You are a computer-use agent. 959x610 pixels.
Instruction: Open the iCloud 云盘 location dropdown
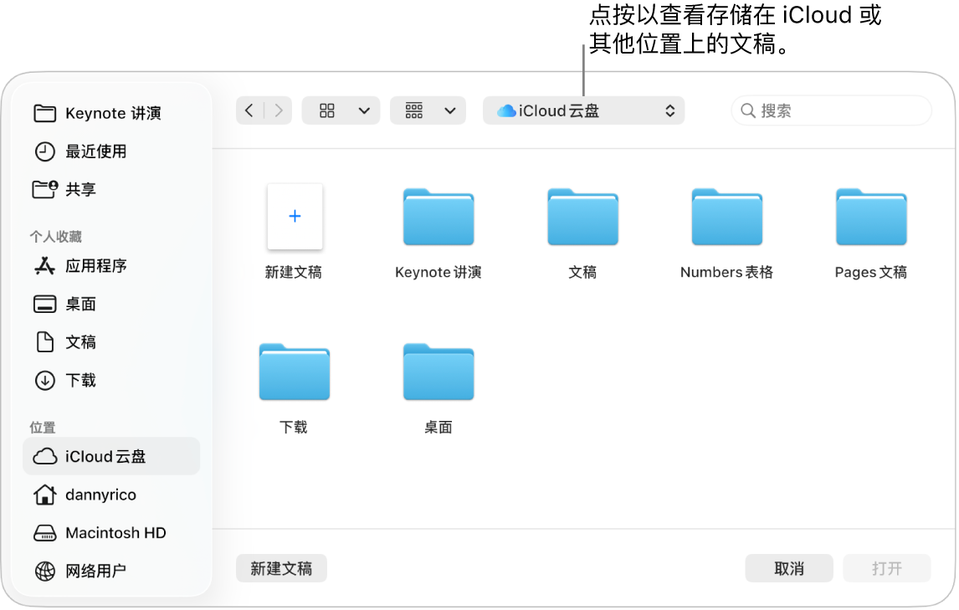(x=583, y=110)
